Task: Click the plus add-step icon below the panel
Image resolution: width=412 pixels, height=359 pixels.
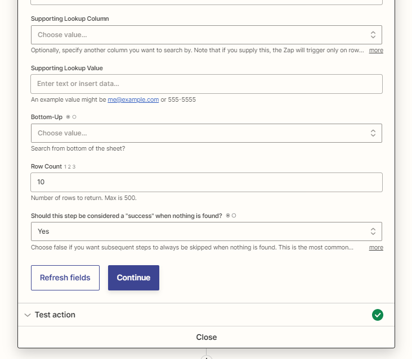Action: [206, 357]
